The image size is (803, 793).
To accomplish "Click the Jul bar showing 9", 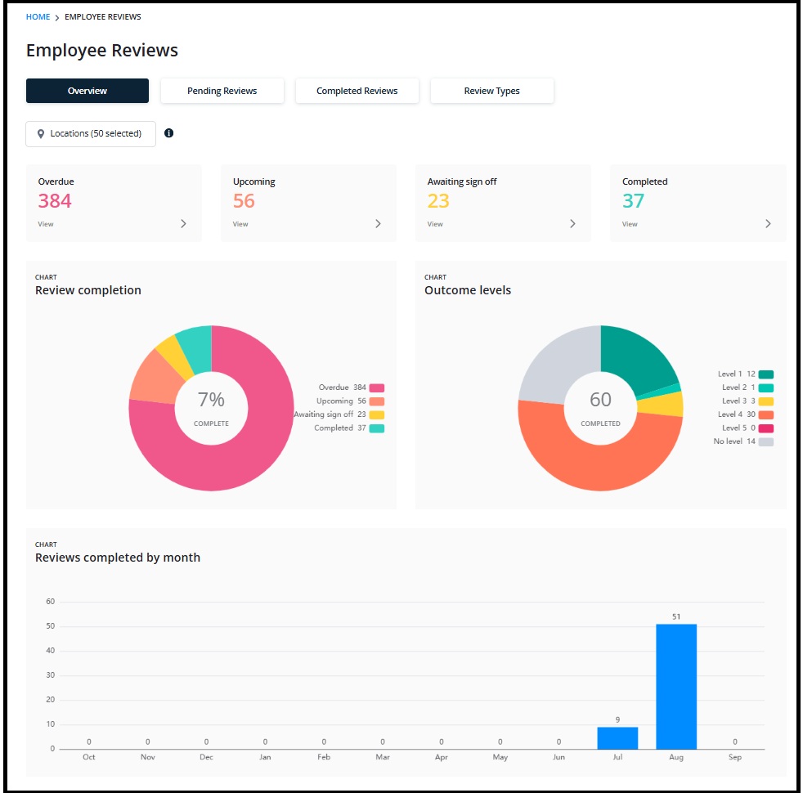I will (x=617, y=738).
